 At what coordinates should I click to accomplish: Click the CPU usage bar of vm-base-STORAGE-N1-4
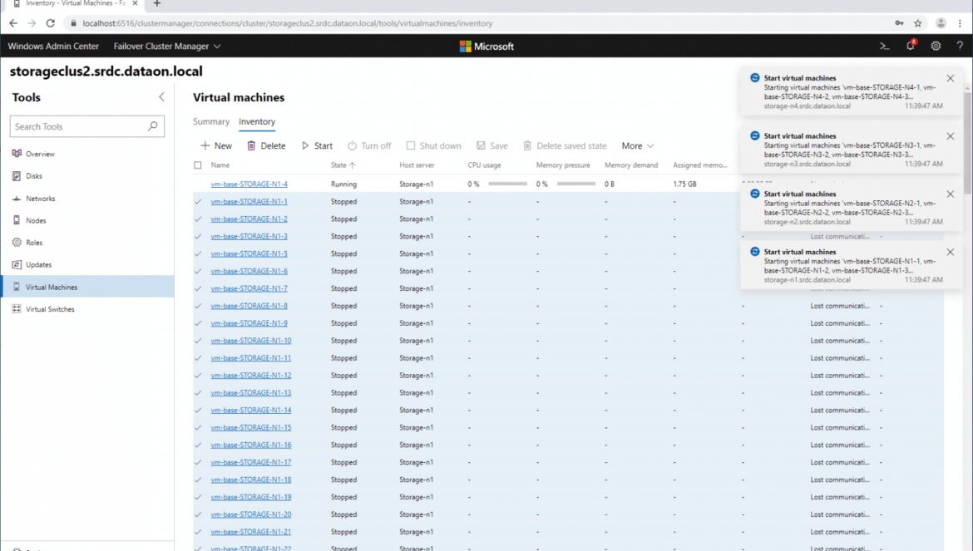[507, 184]
